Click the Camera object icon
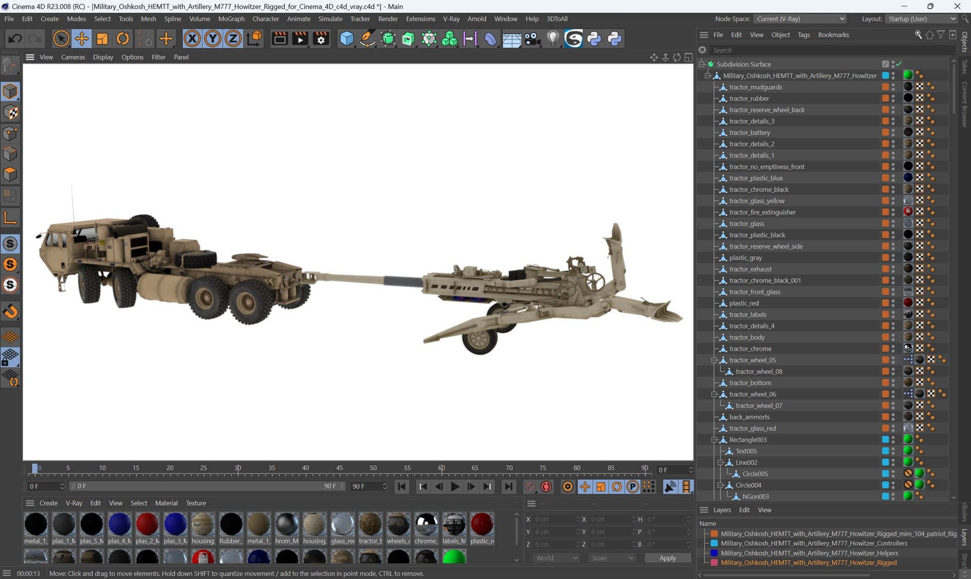Image resolution: width=971 pixels, height=579 pixels. (532, 39)
